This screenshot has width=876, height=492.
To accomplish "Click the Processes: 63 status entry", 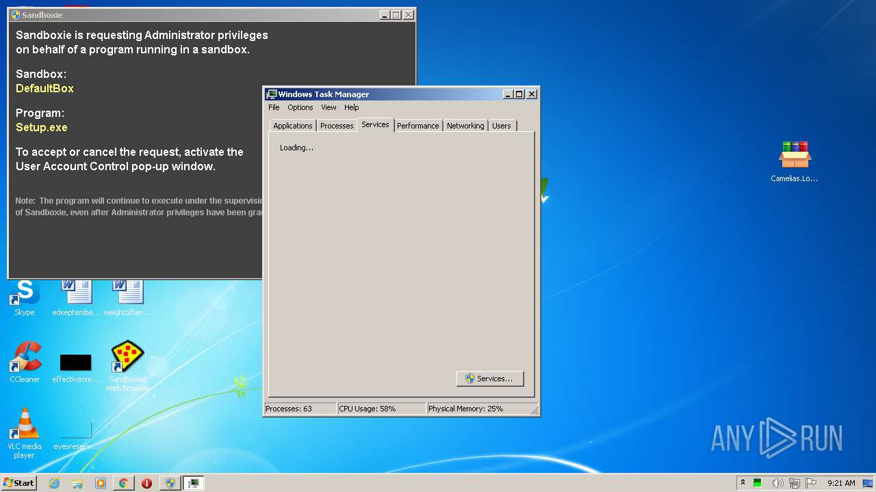I will 300,409.
